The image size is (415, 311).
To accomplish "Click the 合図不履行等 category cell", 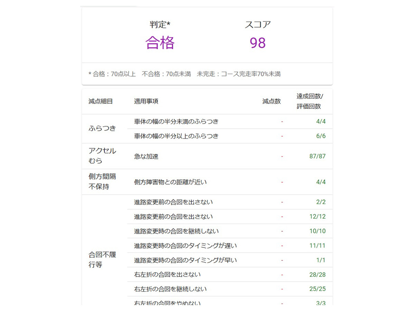I will click(102, 260).
